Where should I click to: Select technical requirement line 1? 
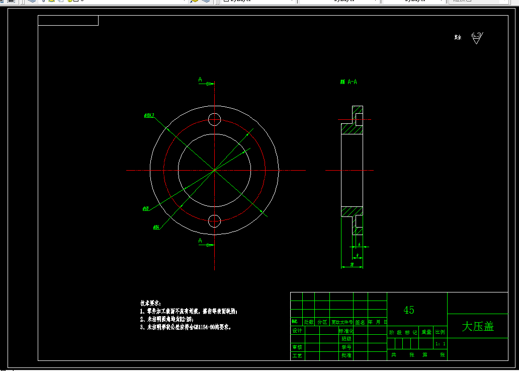189,312
